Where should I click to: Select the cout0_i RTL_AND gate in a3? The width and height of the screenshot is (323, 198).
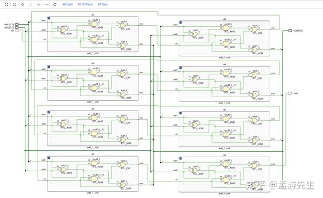(x=94, y=72)
